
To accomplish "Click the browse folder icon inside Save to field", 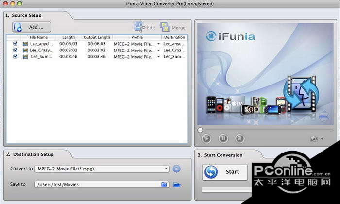I will [165, 185].
